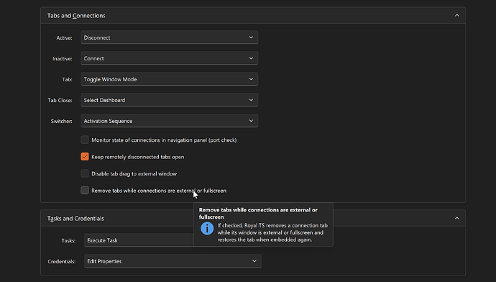Enable Monitor state of connections checkbox
The width and height of the screenshot is (496, 282).
tap(85, 140)
